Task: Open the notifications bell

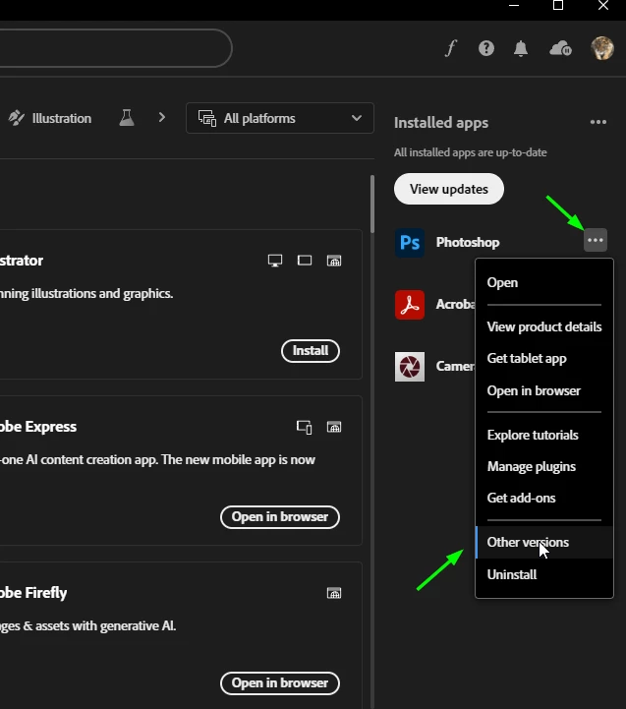Action: click(521, 48)
